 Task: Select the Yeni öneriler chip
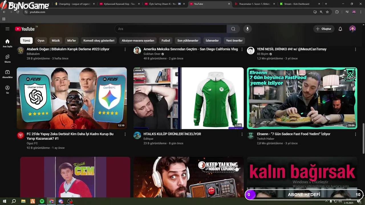tap(234, 40)
